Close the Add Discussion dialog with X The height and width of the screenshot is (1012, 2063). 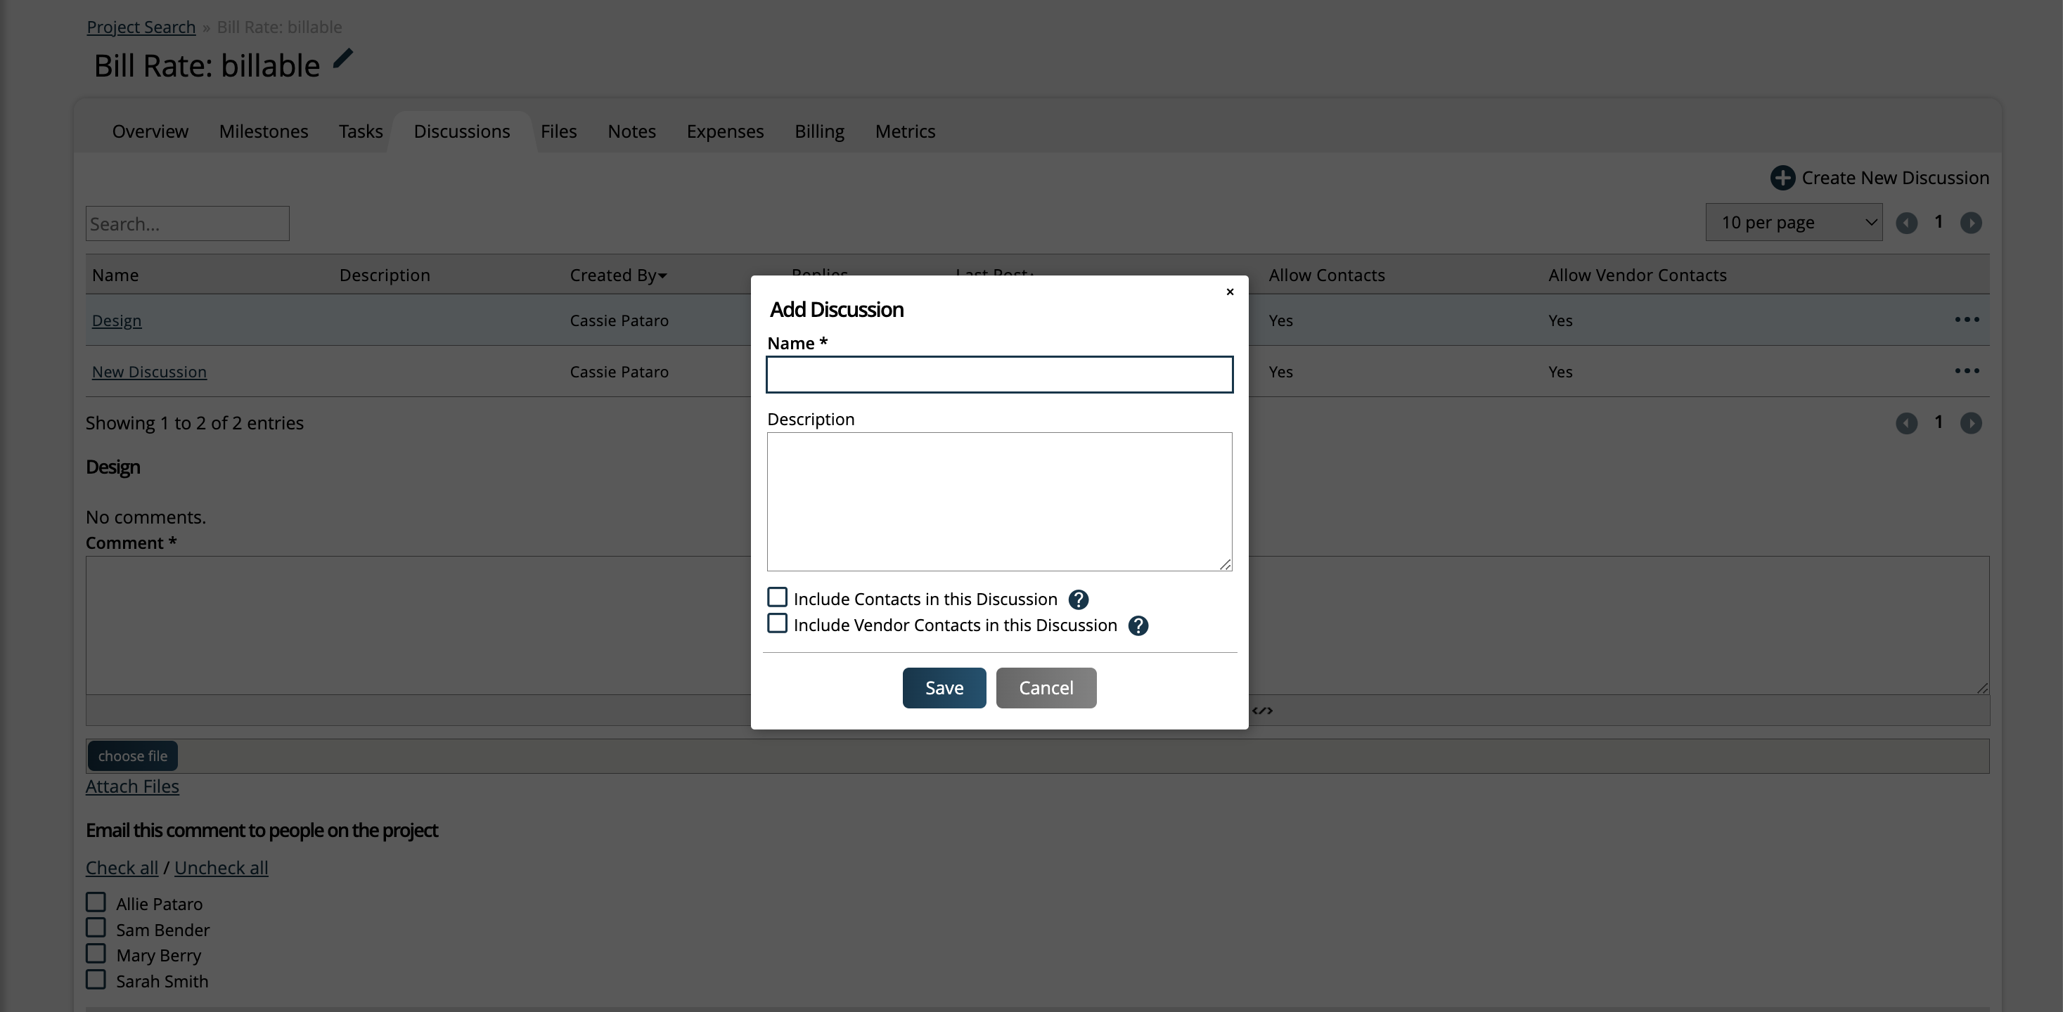pyautogui.click(x=1230, y=292)
